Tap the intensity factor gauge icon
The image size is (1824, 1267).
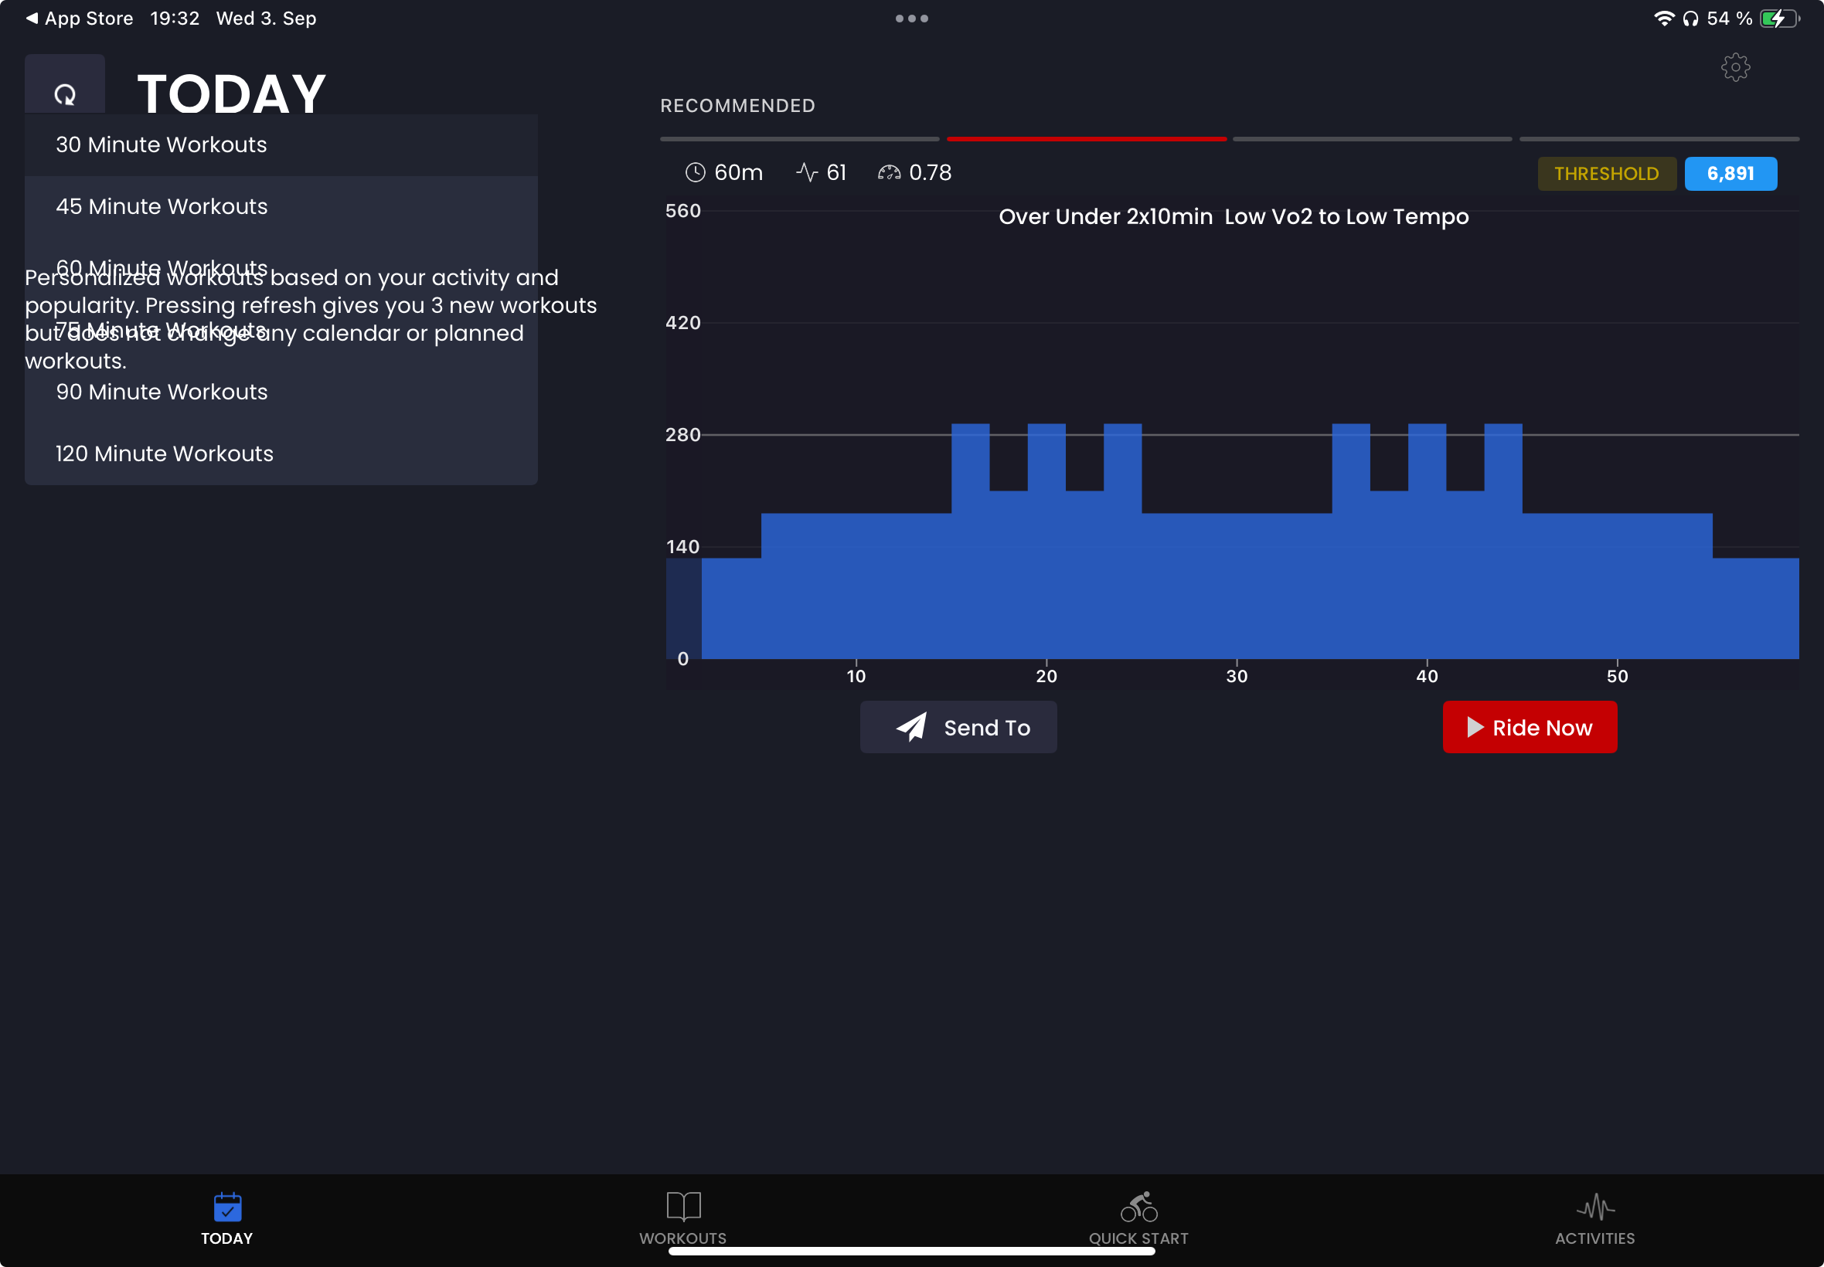(x=889, y=172)
